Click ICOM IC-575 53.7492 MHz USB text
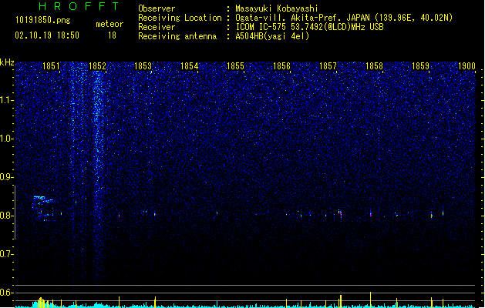 tap(309, 27)
